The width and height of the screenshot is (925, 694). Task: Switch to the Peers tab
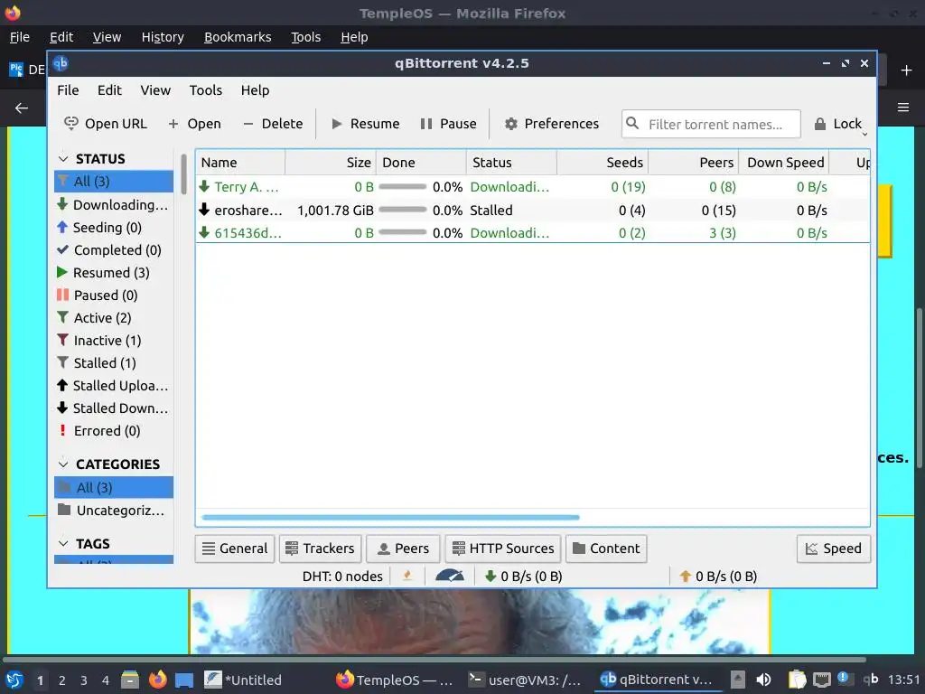(x=403, y=549)
